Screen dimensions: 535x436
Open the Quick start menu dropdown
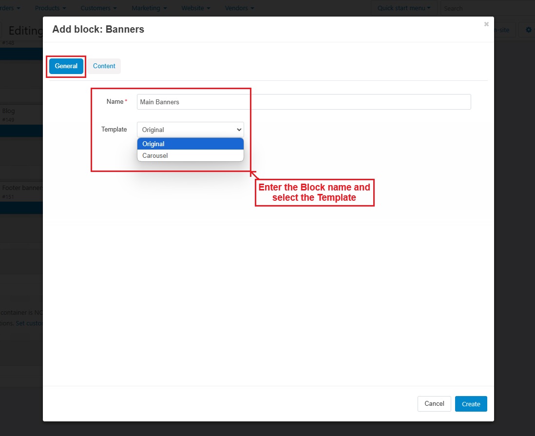(x=404, y=8)
